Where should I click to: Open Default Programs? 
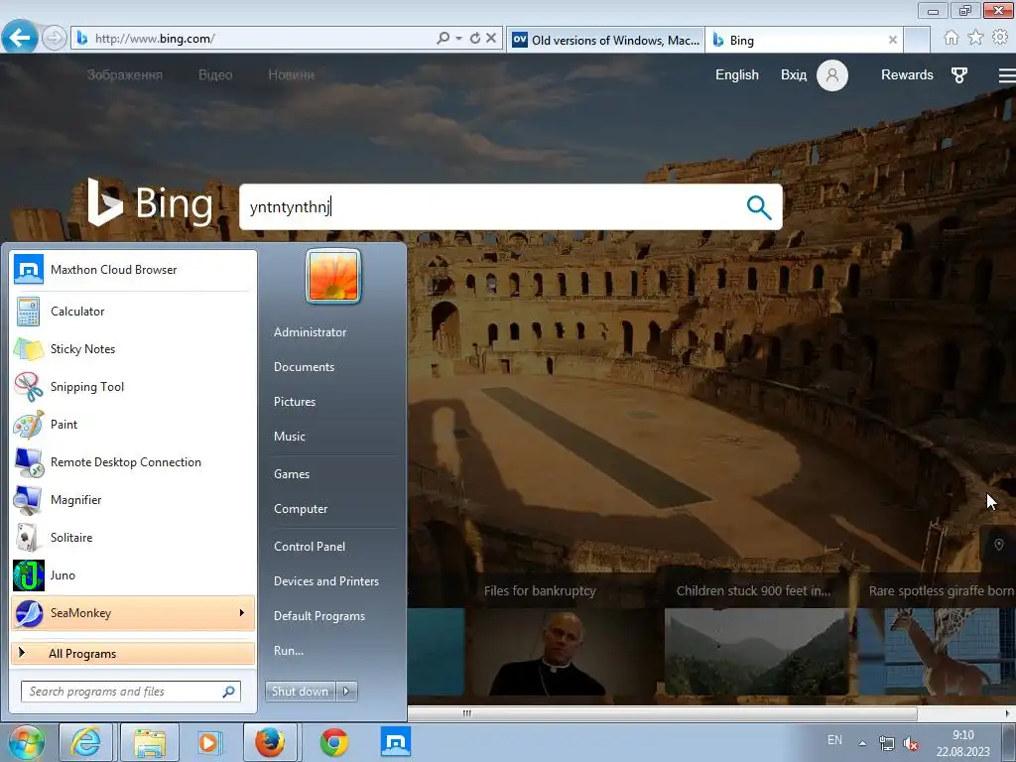318,616
